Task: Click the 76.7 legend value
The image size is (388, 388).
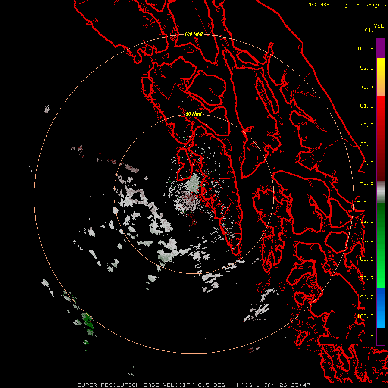Action: point(367,87)
